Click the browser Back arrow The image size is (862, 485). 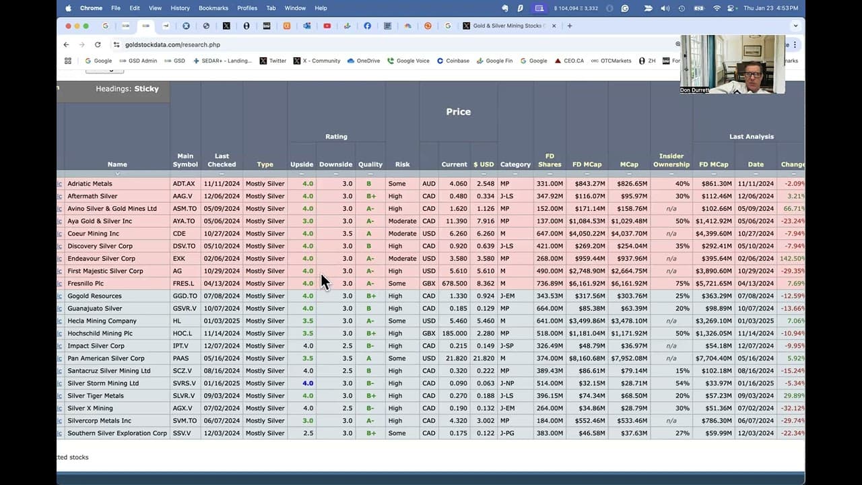point(66,44)
